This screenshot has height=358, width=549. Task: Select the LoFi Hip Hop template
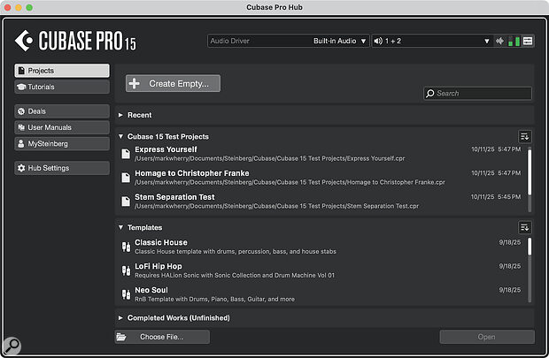321,270
